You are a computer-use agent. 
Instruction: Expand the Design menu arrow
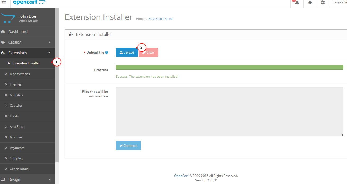coord(49,180)
